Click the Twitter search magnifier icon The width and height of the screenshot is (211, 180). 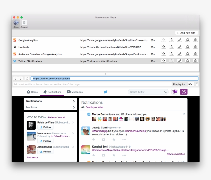click(165, 92)
